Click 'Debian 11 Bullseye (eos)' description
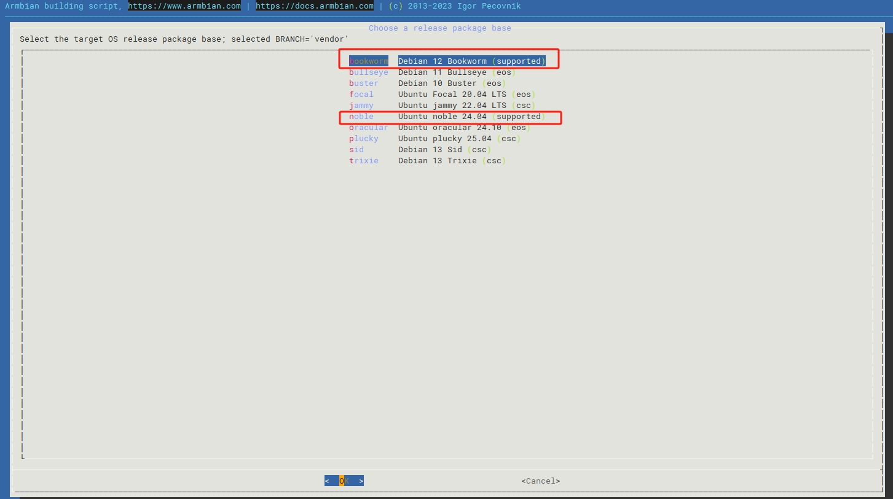The image size is (893, 499). (x=455, y=72)
